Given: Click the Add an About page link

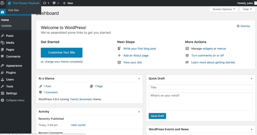Looking at the screenshot, I should point(136,55).
